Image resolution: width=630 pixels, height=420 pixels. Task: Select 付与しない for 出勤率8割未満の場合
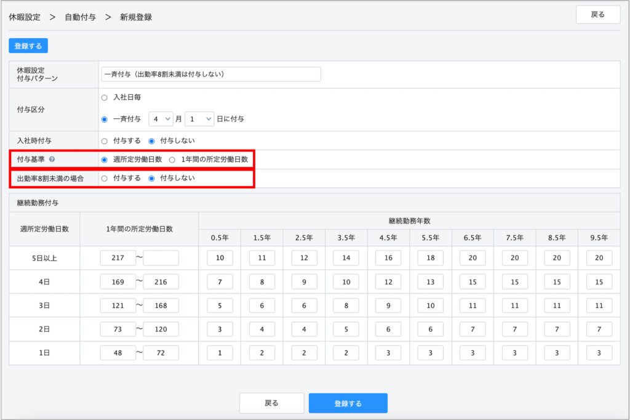tap(151, 178)
